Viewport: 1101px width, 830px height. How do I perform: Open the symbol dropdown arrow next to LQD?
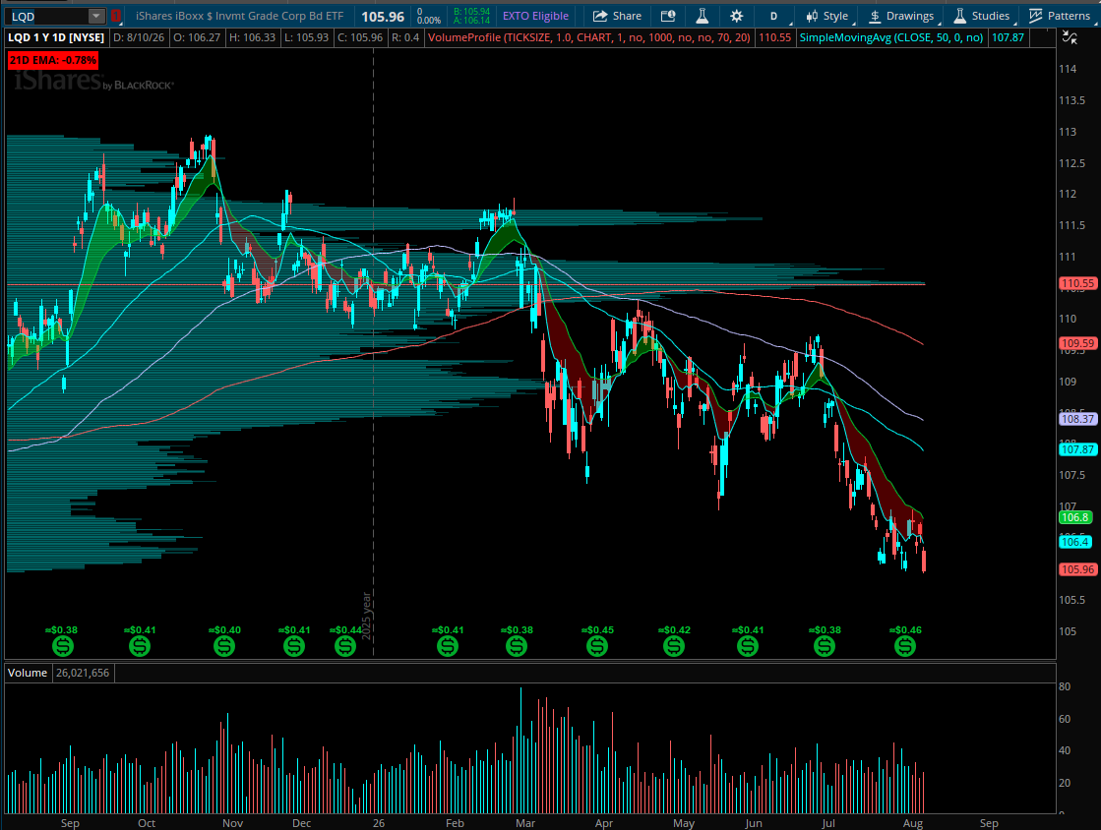click(96, 16)
